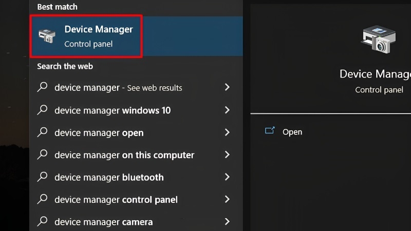Click magnifier icon beside 'device manager open'

(x=42, y=132)
